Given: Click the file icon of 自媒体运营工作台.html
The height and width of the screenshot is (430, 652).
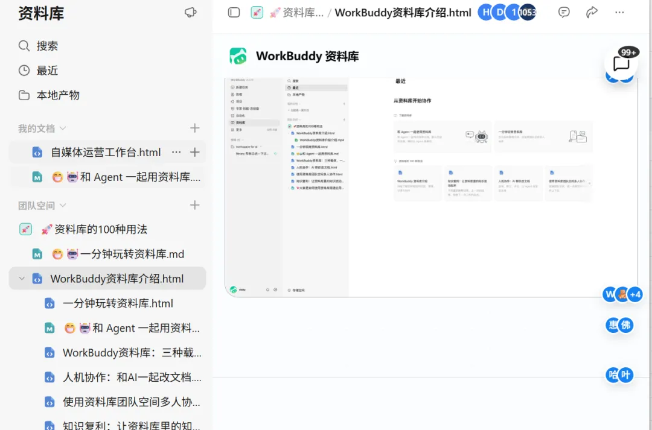Looking at the screenshot, I should click(37, 153).
